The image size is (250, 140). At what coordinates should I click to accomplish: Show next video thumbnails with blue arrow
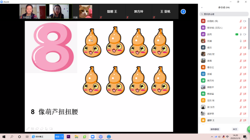click(183, 12)
